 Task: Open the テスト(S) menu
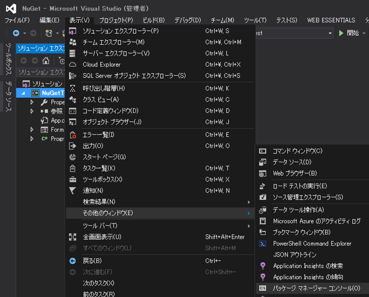point(286,20)
